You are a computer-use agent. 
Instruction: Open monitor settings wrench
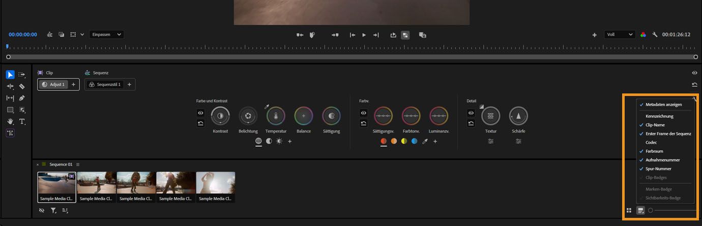point(655,35)
